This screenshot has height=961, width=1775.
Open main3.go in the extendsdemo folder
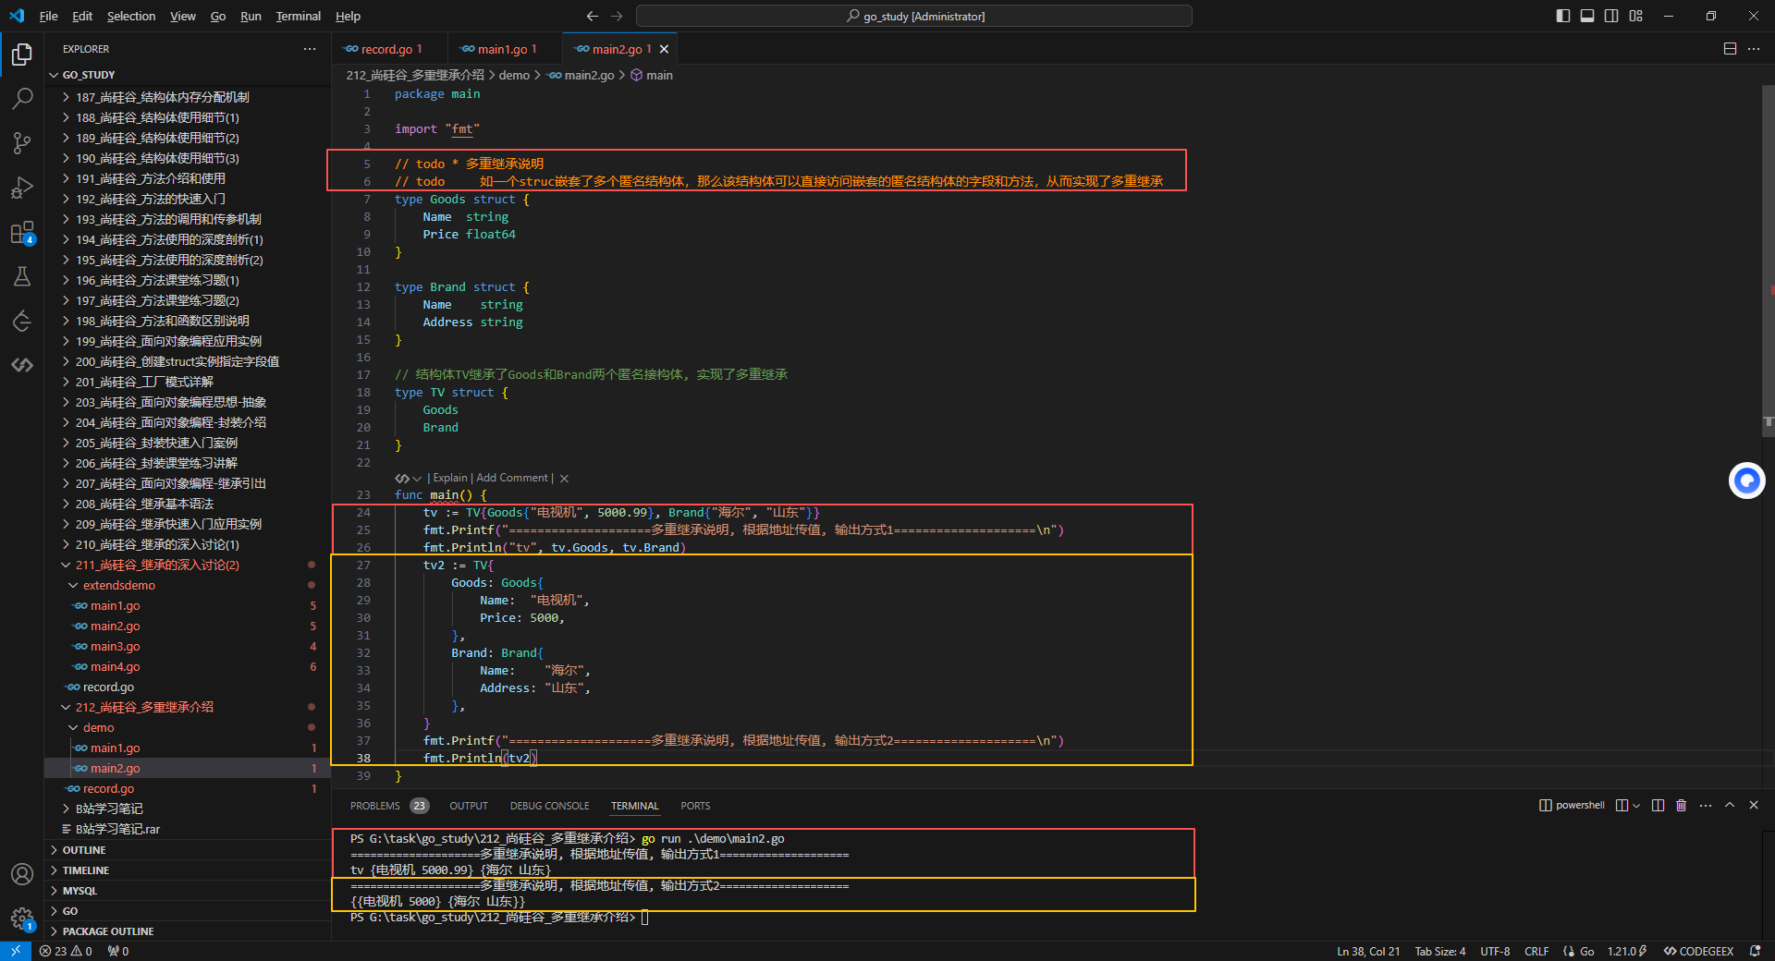pyautogui.click(x=188, y=646)
